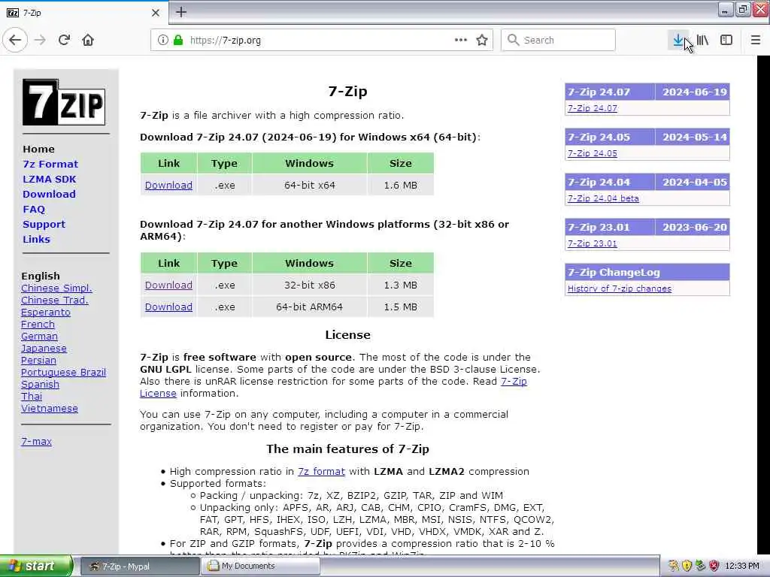The image size is (770, 577).
Task: Open the 7-Zip 24.05 news link
Action: point(593,153)
